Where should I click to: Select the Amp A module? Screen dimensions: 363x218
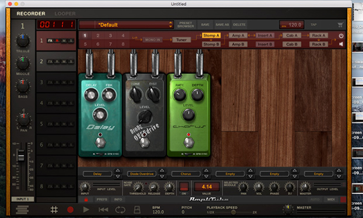coord(238,36)
